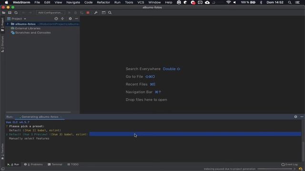Toggle the Structure tool window side tab
Image resolution: width=305 pixels, height=171 pixels.
point(2,44)
